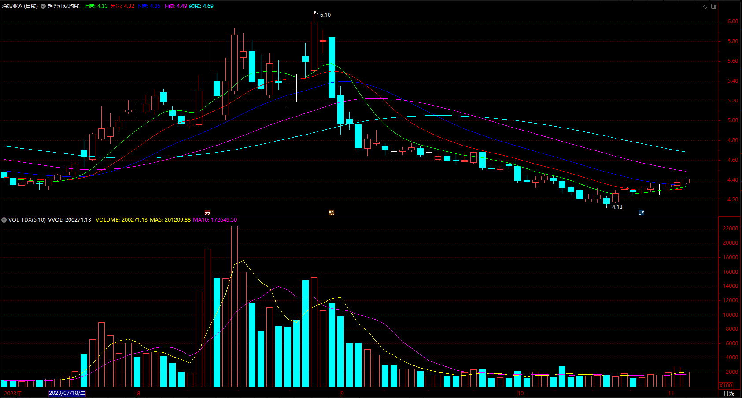Click the 4.13 low price annotation
Viewport: 742px width, 398px height.
[617, 207]
